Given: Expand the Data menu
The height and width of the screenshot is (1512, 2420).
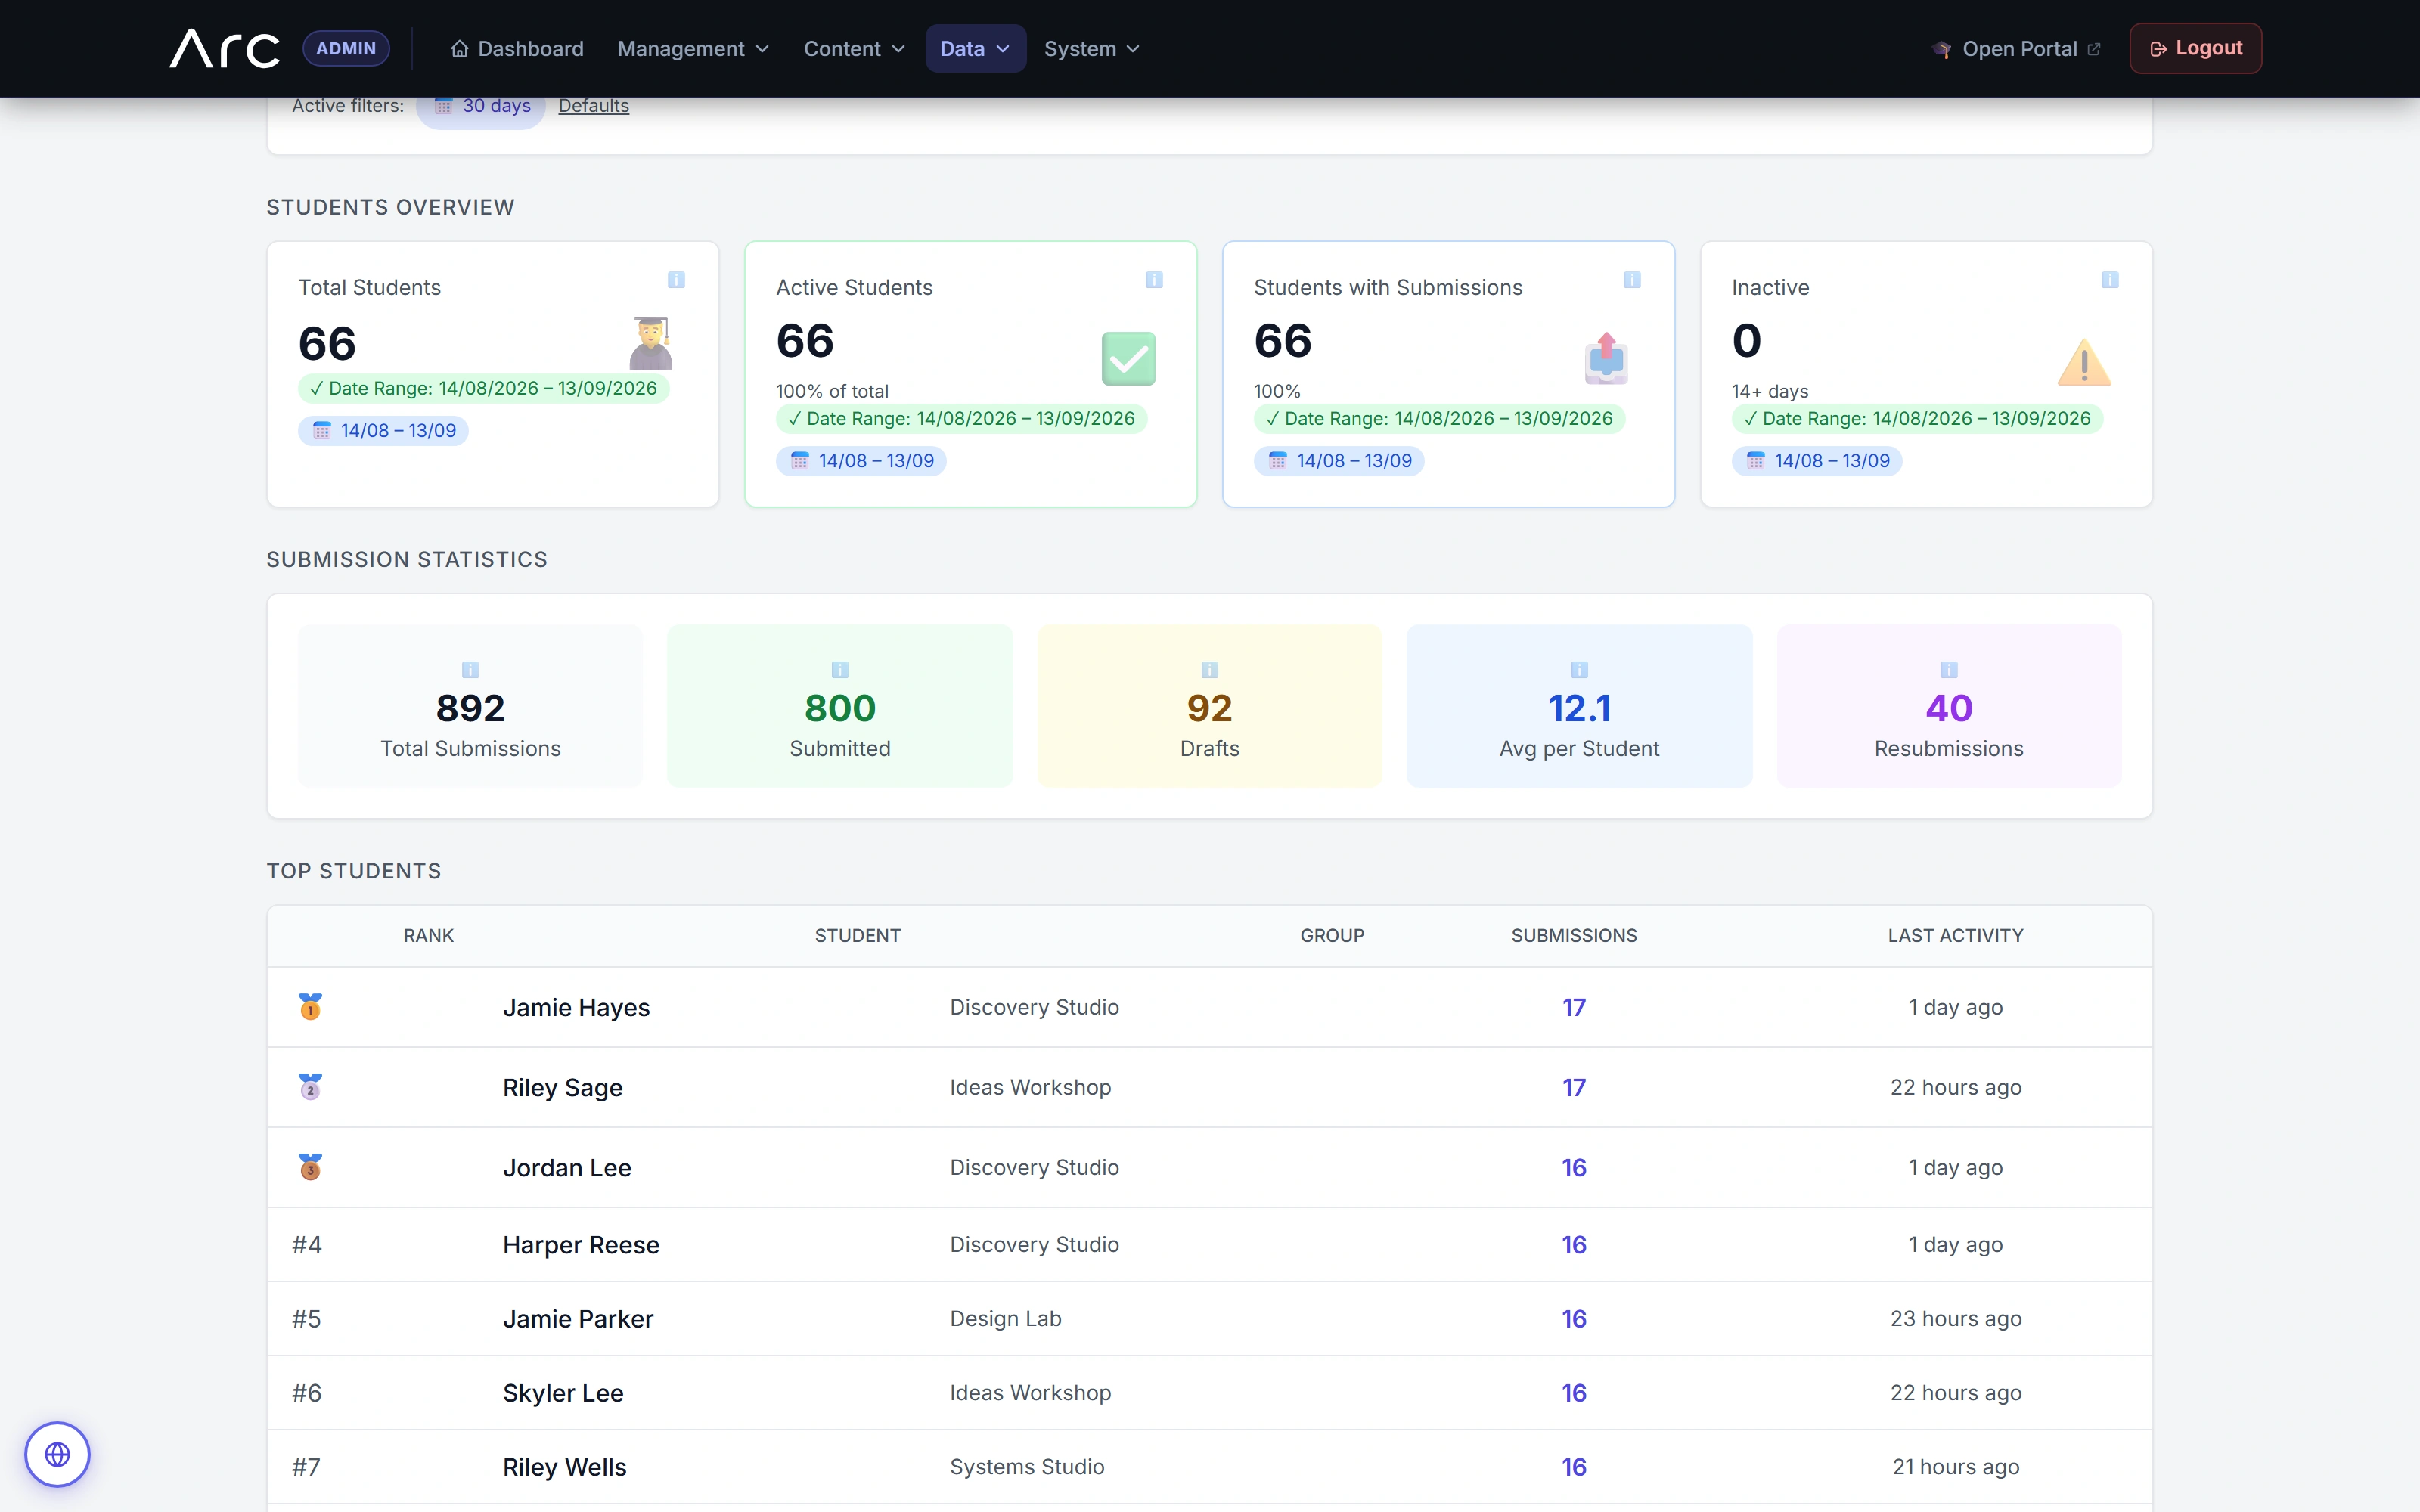Looking at the screenshot, I should coord(975,48).
